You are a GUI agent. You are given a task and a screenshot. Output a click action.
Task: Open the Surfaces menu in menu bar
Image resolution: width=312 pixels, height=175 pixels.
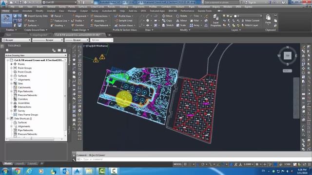(x=83, y=7)
